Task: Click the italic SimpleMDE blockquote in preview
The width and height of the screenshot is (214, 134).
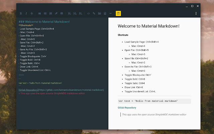Action: (154, 115)
